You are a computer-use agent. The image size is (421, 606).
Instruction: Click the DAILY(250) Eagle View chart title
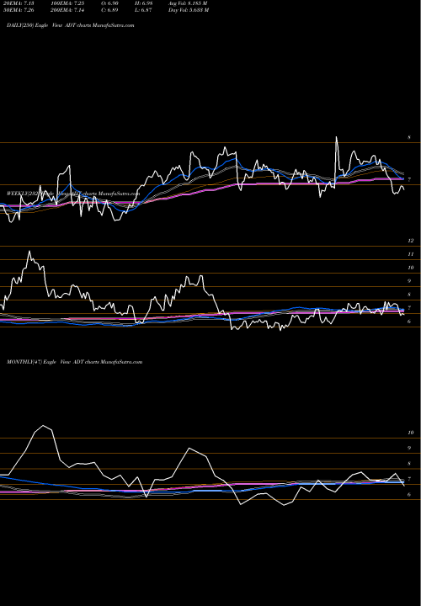pyautogui.click(x=71, y=25)
